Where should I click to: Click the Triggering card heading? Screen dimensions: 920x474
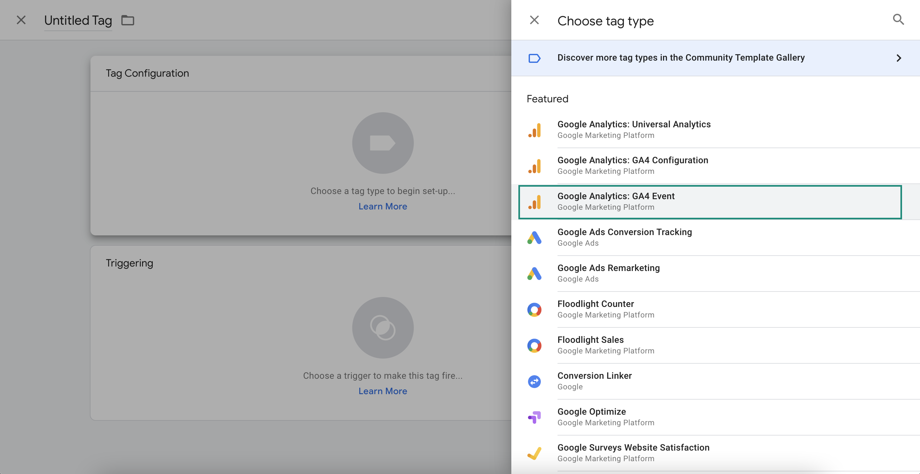pos(129,263)
